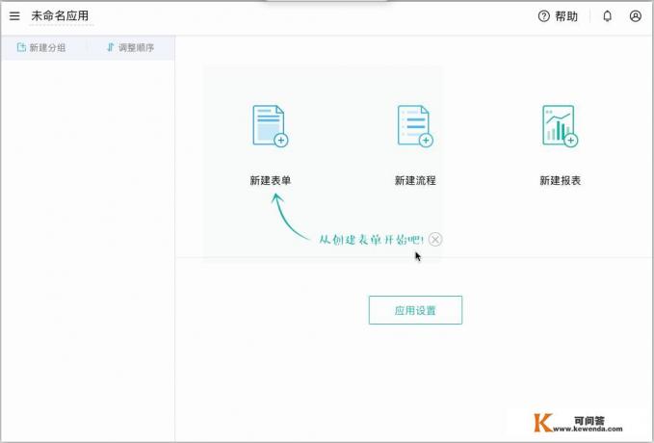Open 应用设置 application settings

click(415, 310)
